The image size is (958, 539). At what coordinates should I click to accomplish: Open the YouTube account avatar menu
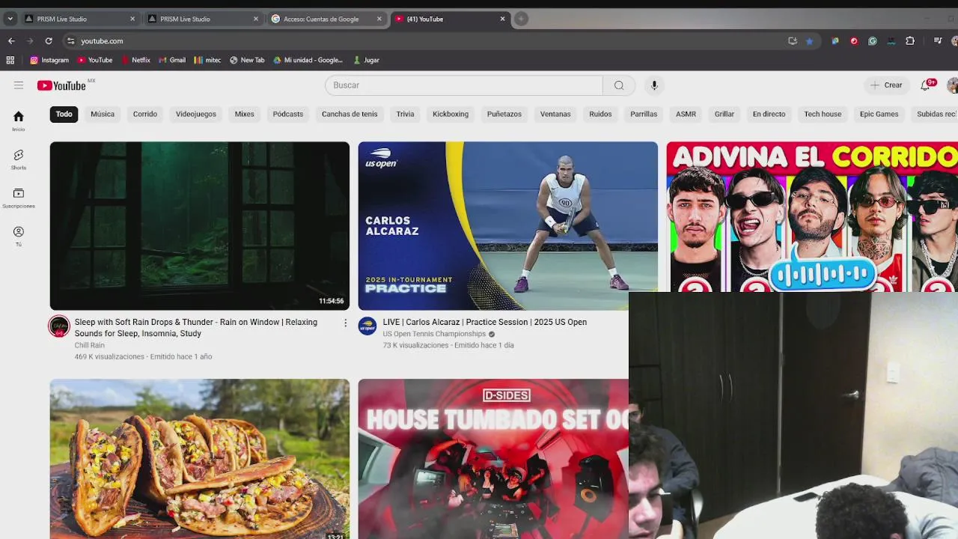(952, 85)
